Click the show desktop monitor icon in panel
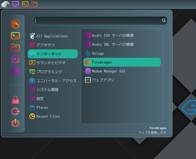The height and width of the screenshot is (159, 196). (x=16, y=4)
